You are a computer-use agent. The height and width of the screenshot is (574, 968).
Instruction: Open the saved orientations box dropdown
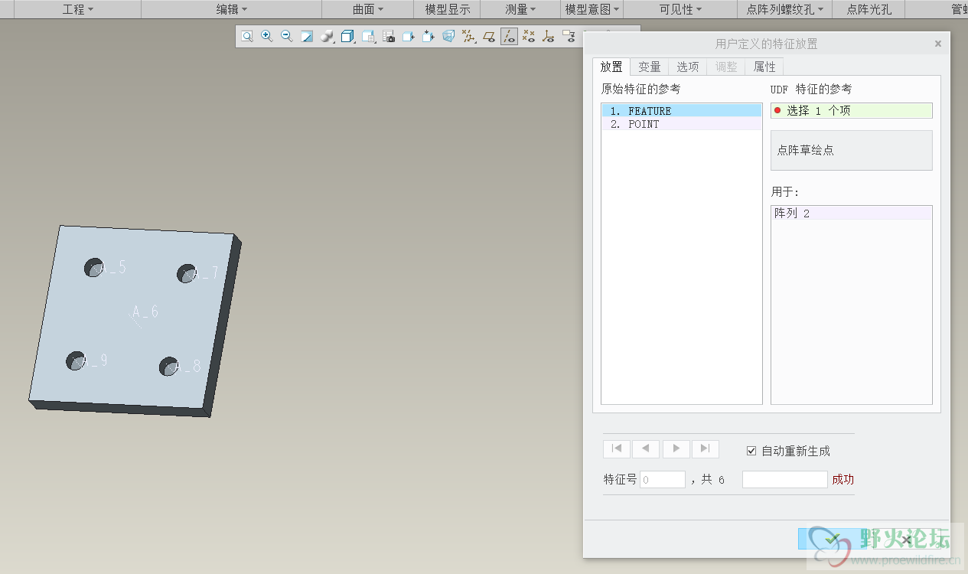tap(348, 36)
